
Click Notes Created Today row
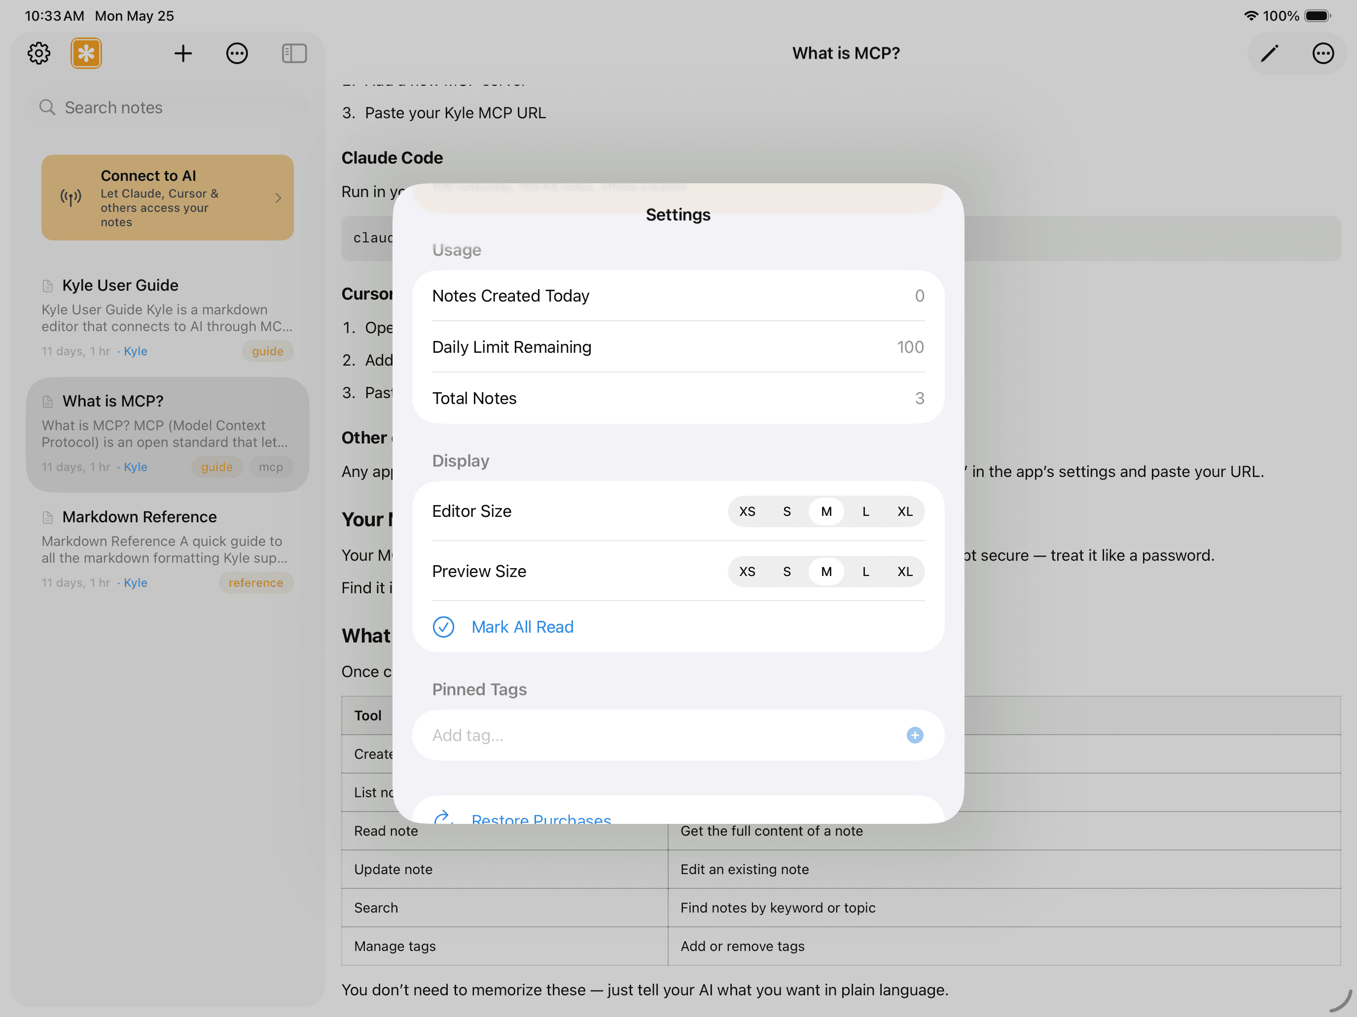(678, 296)
